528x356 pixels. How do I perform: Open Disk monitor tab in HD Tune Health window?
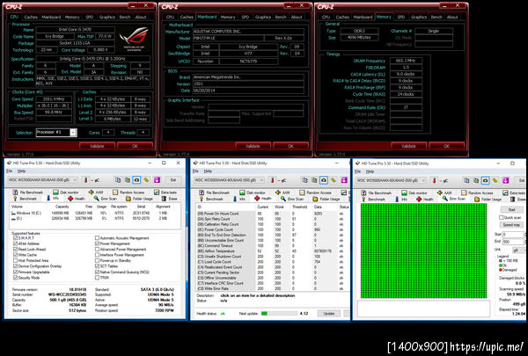(x=253, y=193)
